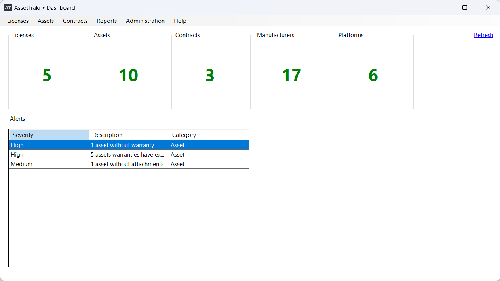Click the Assets count tile showing 10
The height and width of the screenshot is (281, 500).
pyautogui.click(x=129, y=75)
